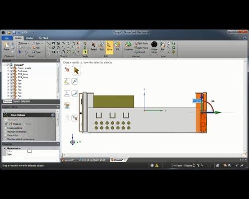249x199 pixels.
Task: Activate the Zoom orient tool
Action: (x=37, y=52)
